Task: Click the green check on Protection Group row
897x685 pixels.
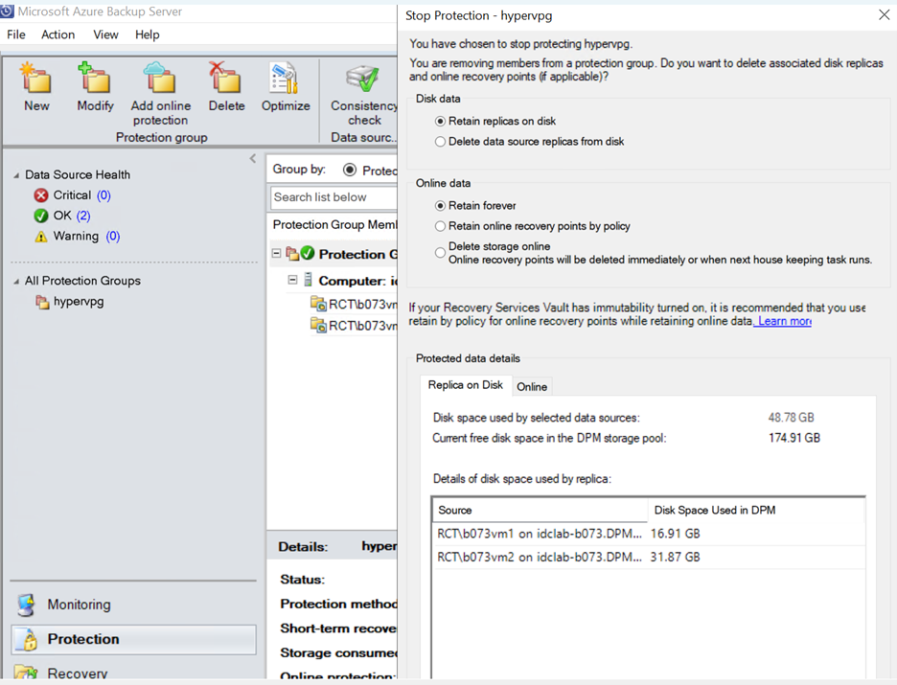Action: [x=308, y=253]
